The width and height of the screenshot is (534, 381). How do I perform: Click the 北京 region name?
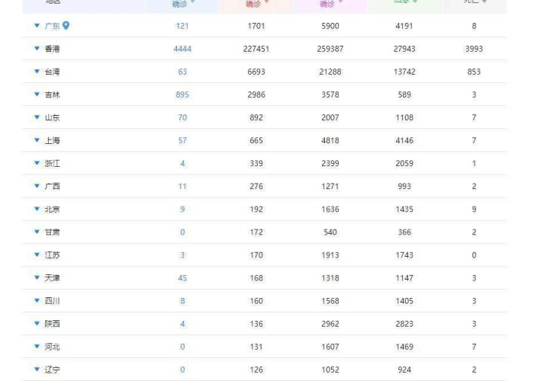52,210
